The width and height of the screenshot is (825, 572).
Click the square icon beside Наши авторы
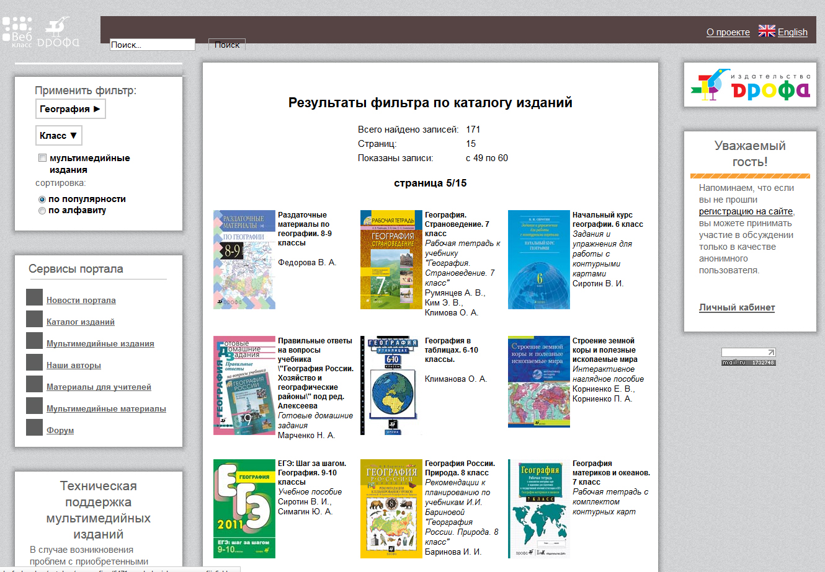point(35,363)
